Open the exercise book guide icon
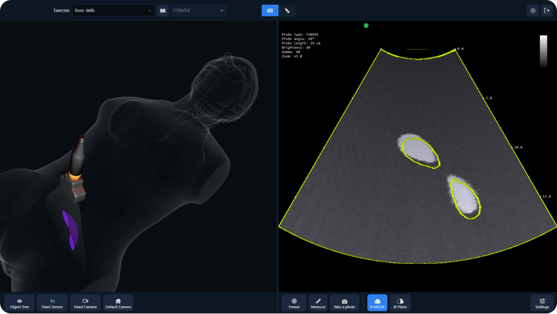Screen dimensions: 557x314 coord(163,11)
